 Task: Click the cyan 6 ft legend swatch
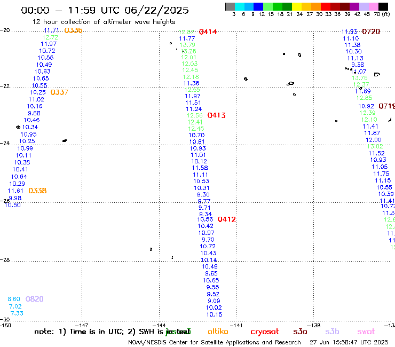(x=240, y=6)
